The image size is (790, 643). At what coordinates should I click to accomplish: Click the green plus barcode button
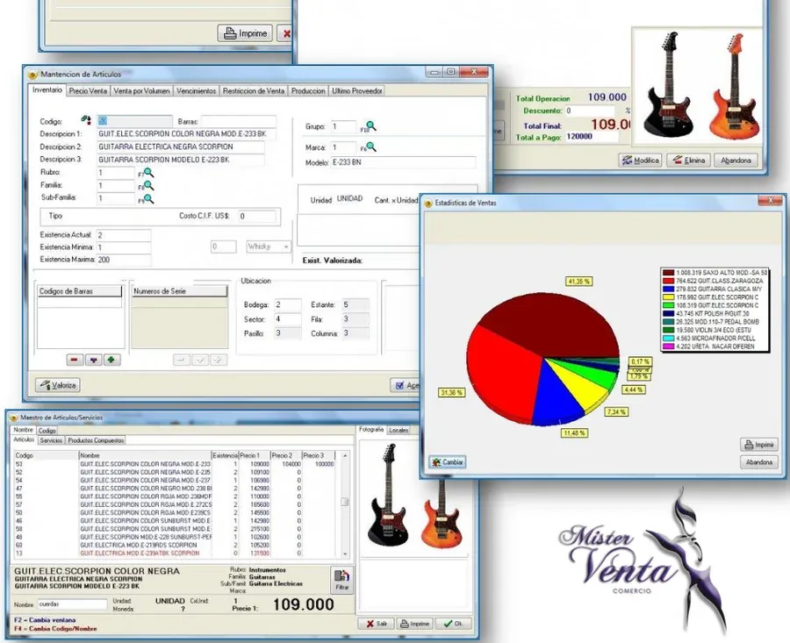[111, 360]
